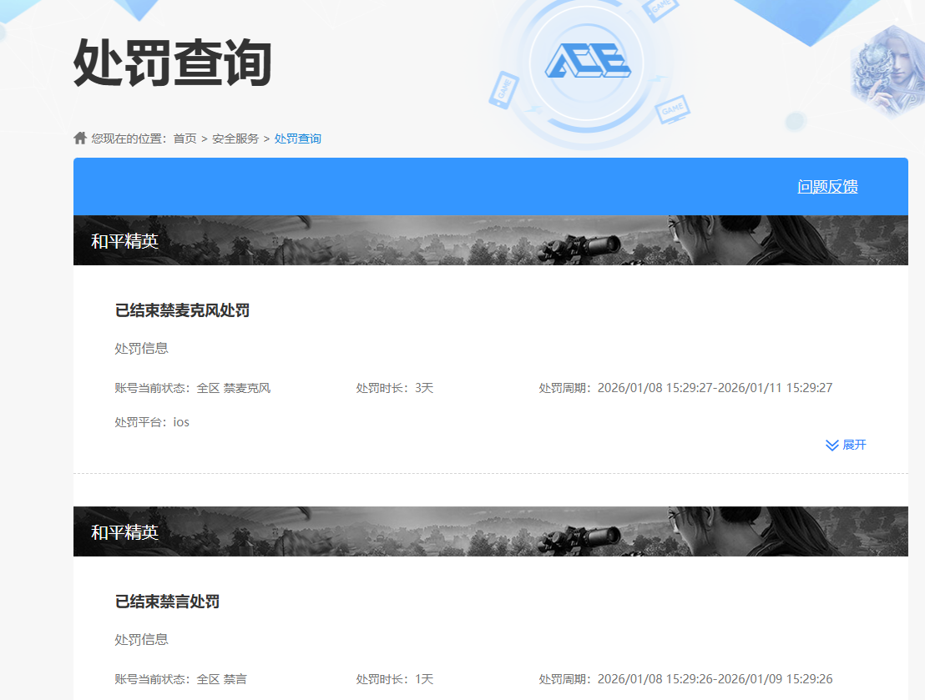The height and width of the screenshot is (700, 925).
Task: Click 处罚时长: 3天 text
Action: pos(395,388)
